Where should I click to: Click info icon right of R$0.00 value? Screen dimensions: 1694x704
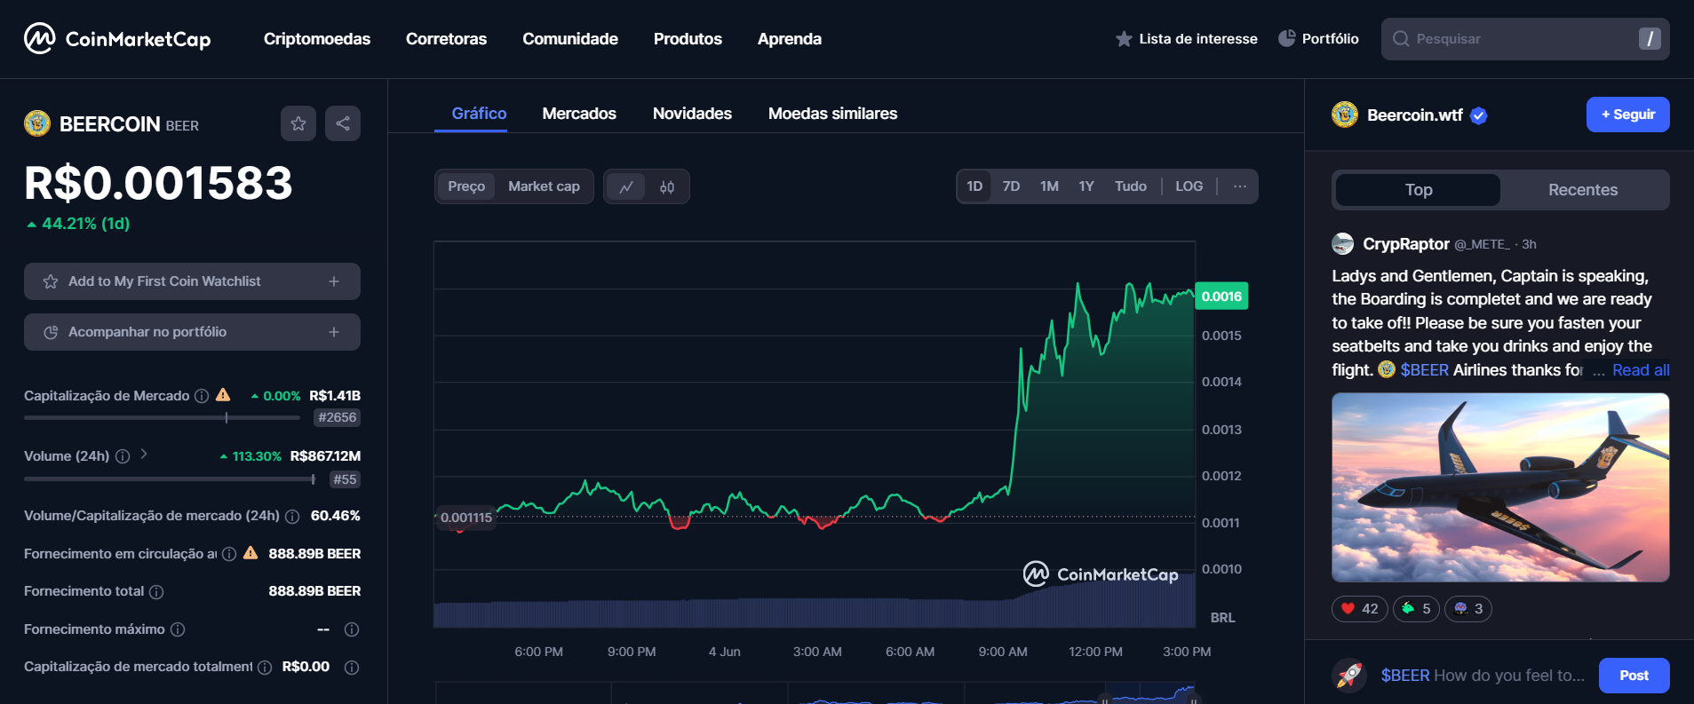click(x=352, y=668)
